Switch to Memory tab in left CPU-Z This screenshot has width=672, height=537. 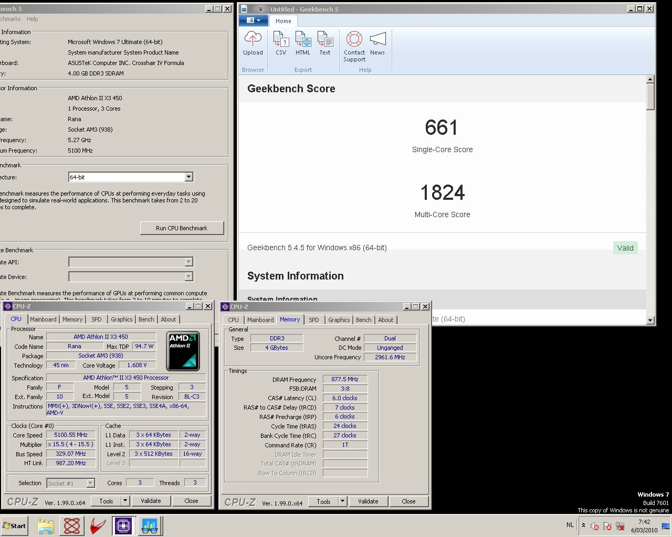(x=72, y=319)
